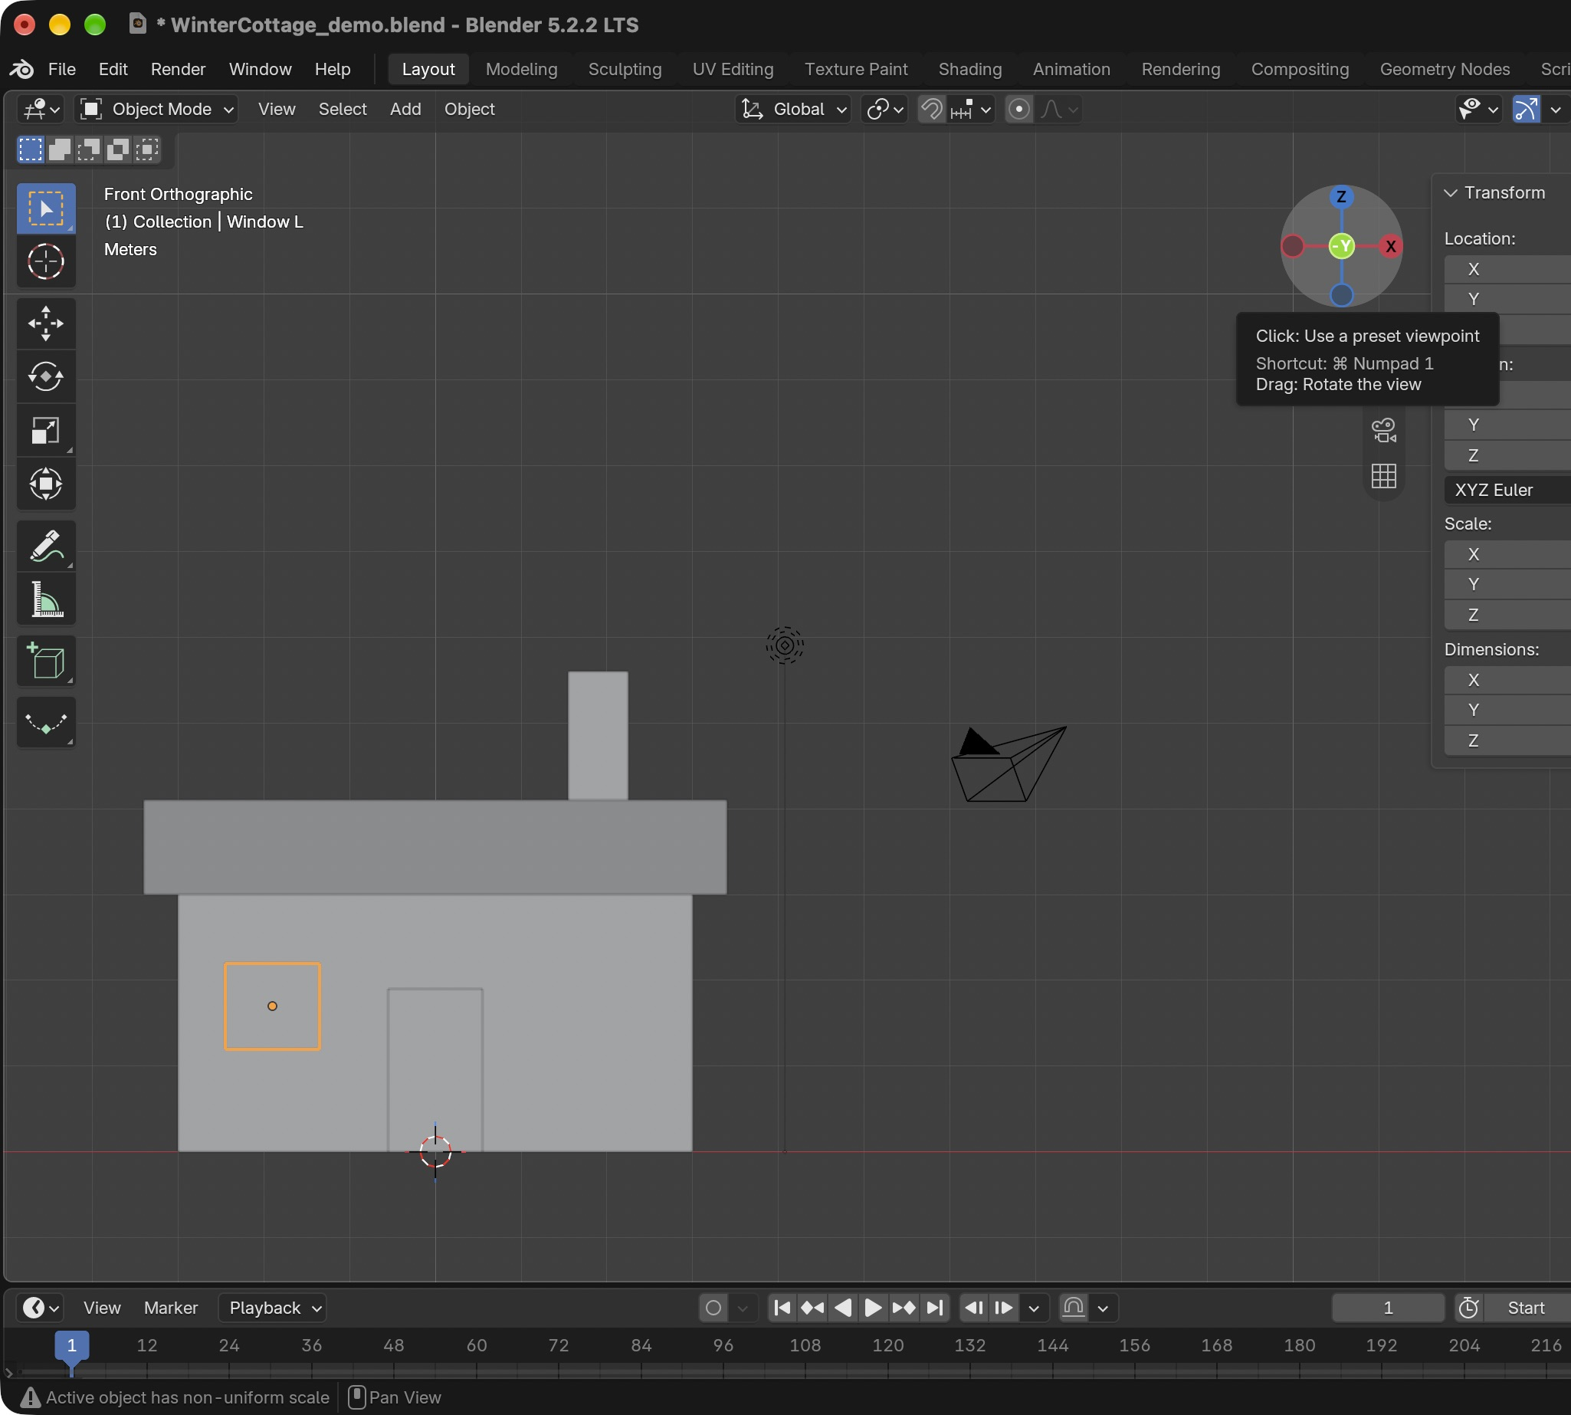Click the selected Window L object
This screenshot has height=1415, width=1571.
click(272, 1007)
